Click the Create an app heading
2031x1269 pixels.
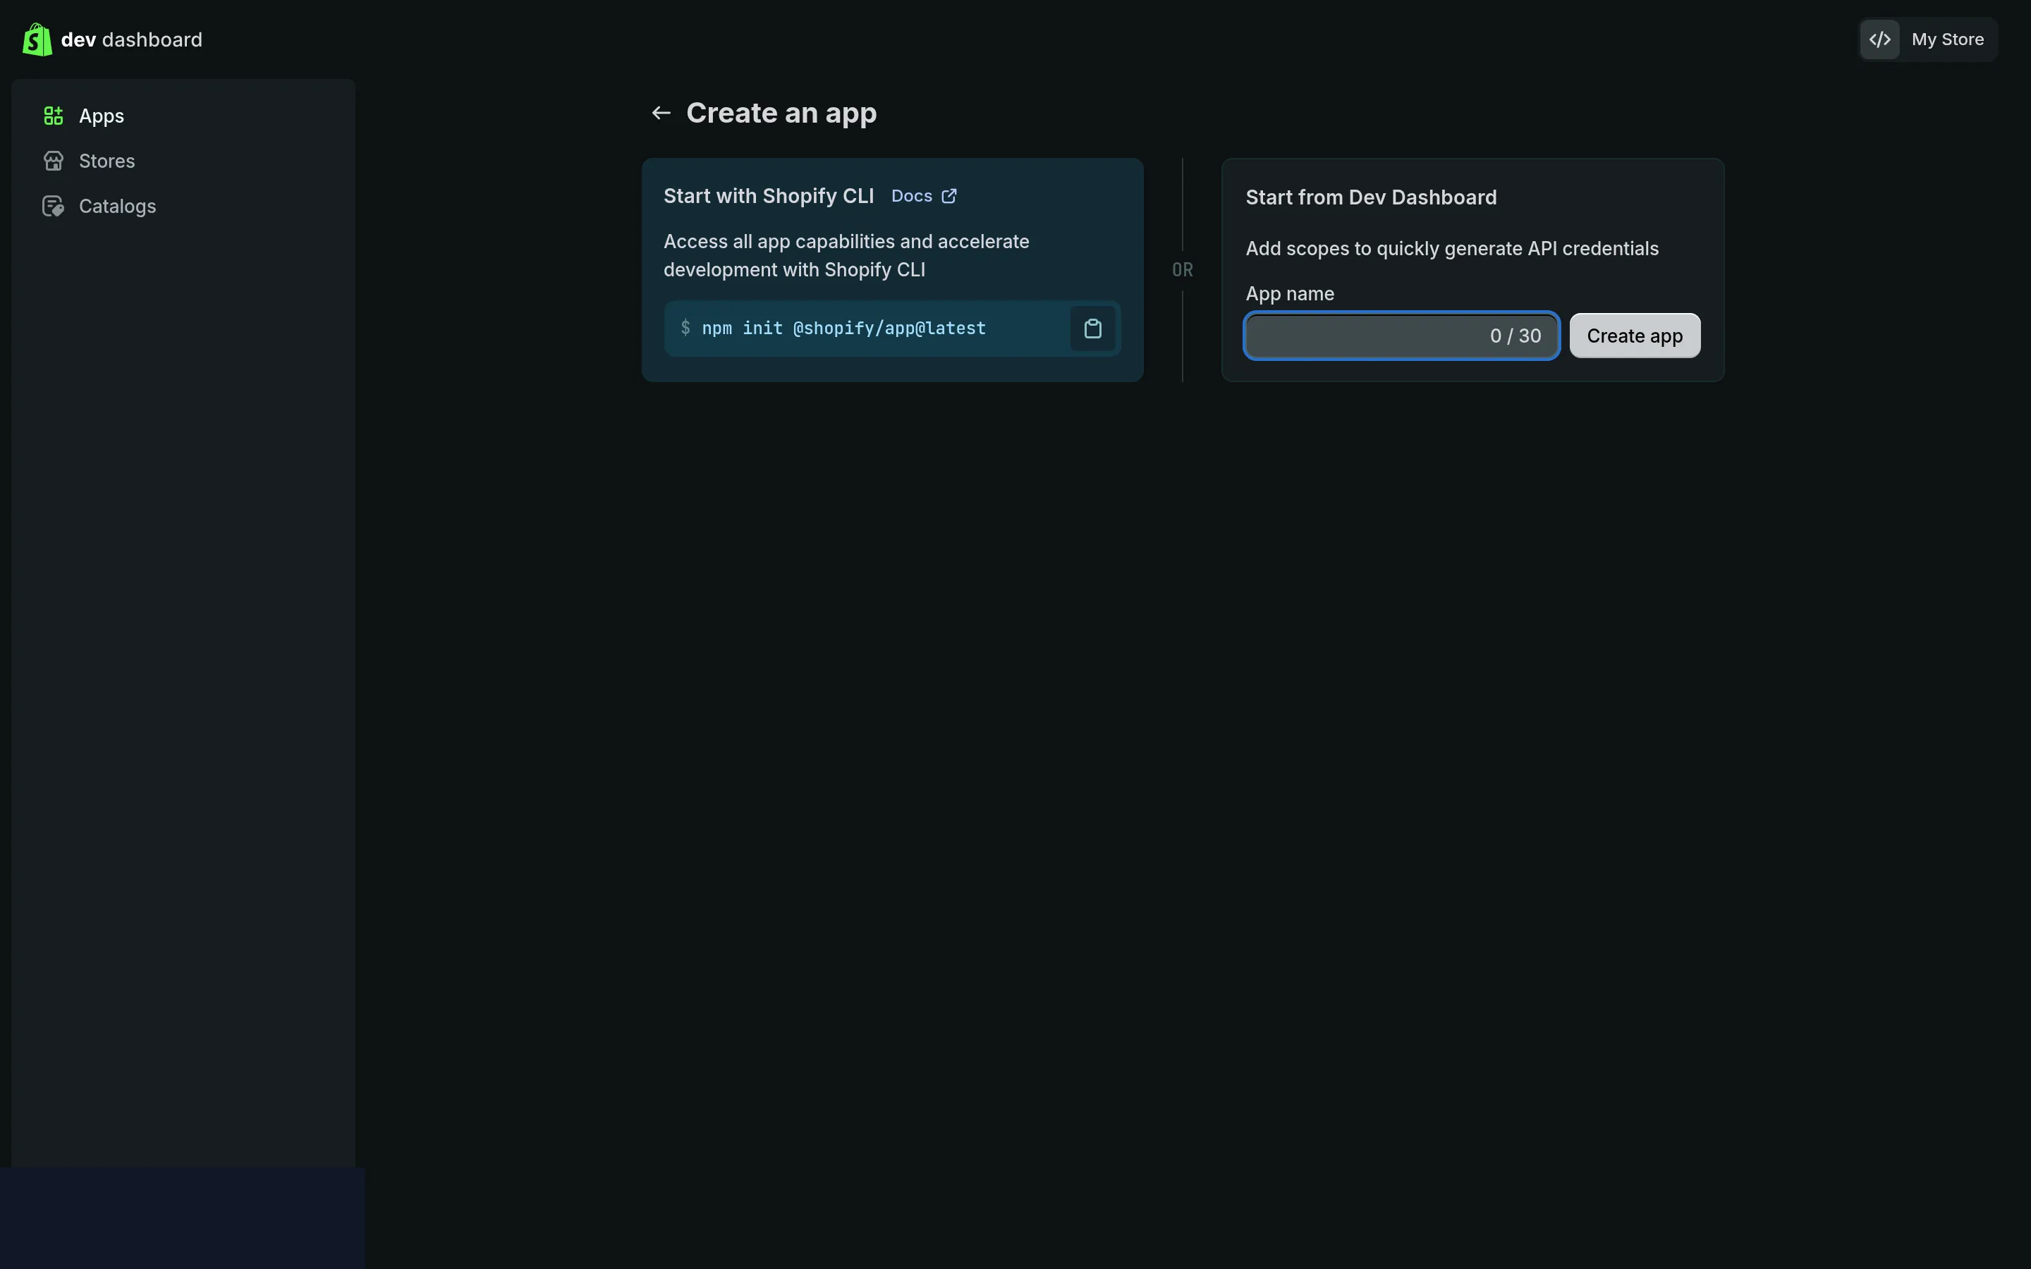pyautogui.click(x=781, y=114)
